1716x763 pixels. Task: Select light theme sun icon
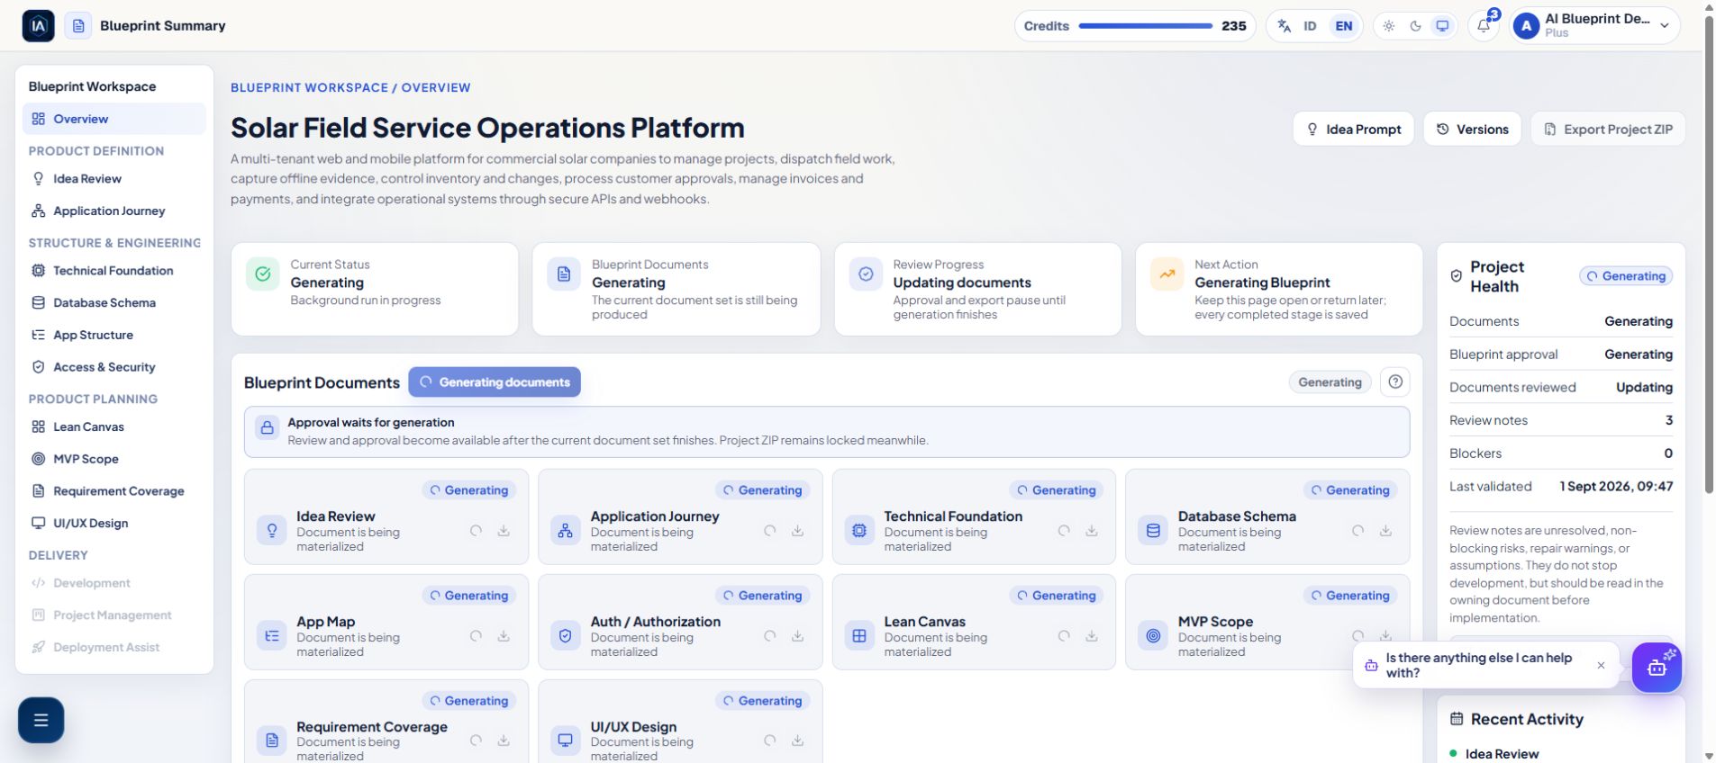(x=1389, y=26)
